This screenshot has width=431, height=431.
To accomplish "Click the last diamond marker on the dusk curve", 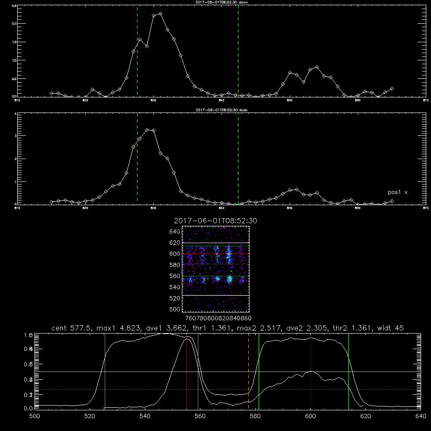I will tap(392, 201).
